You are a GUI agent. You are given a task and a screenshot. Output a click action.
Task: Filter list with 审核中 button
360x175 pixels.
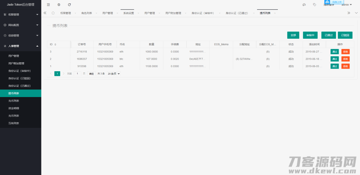click(310, 35)
